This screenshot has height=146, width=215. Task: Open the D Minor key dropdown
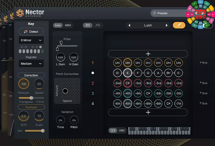point(31,40)
